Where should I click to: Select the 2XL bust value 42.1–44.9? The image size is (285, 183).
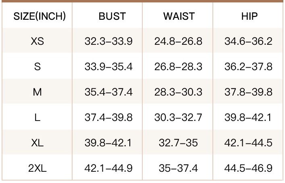pos(108,168)
